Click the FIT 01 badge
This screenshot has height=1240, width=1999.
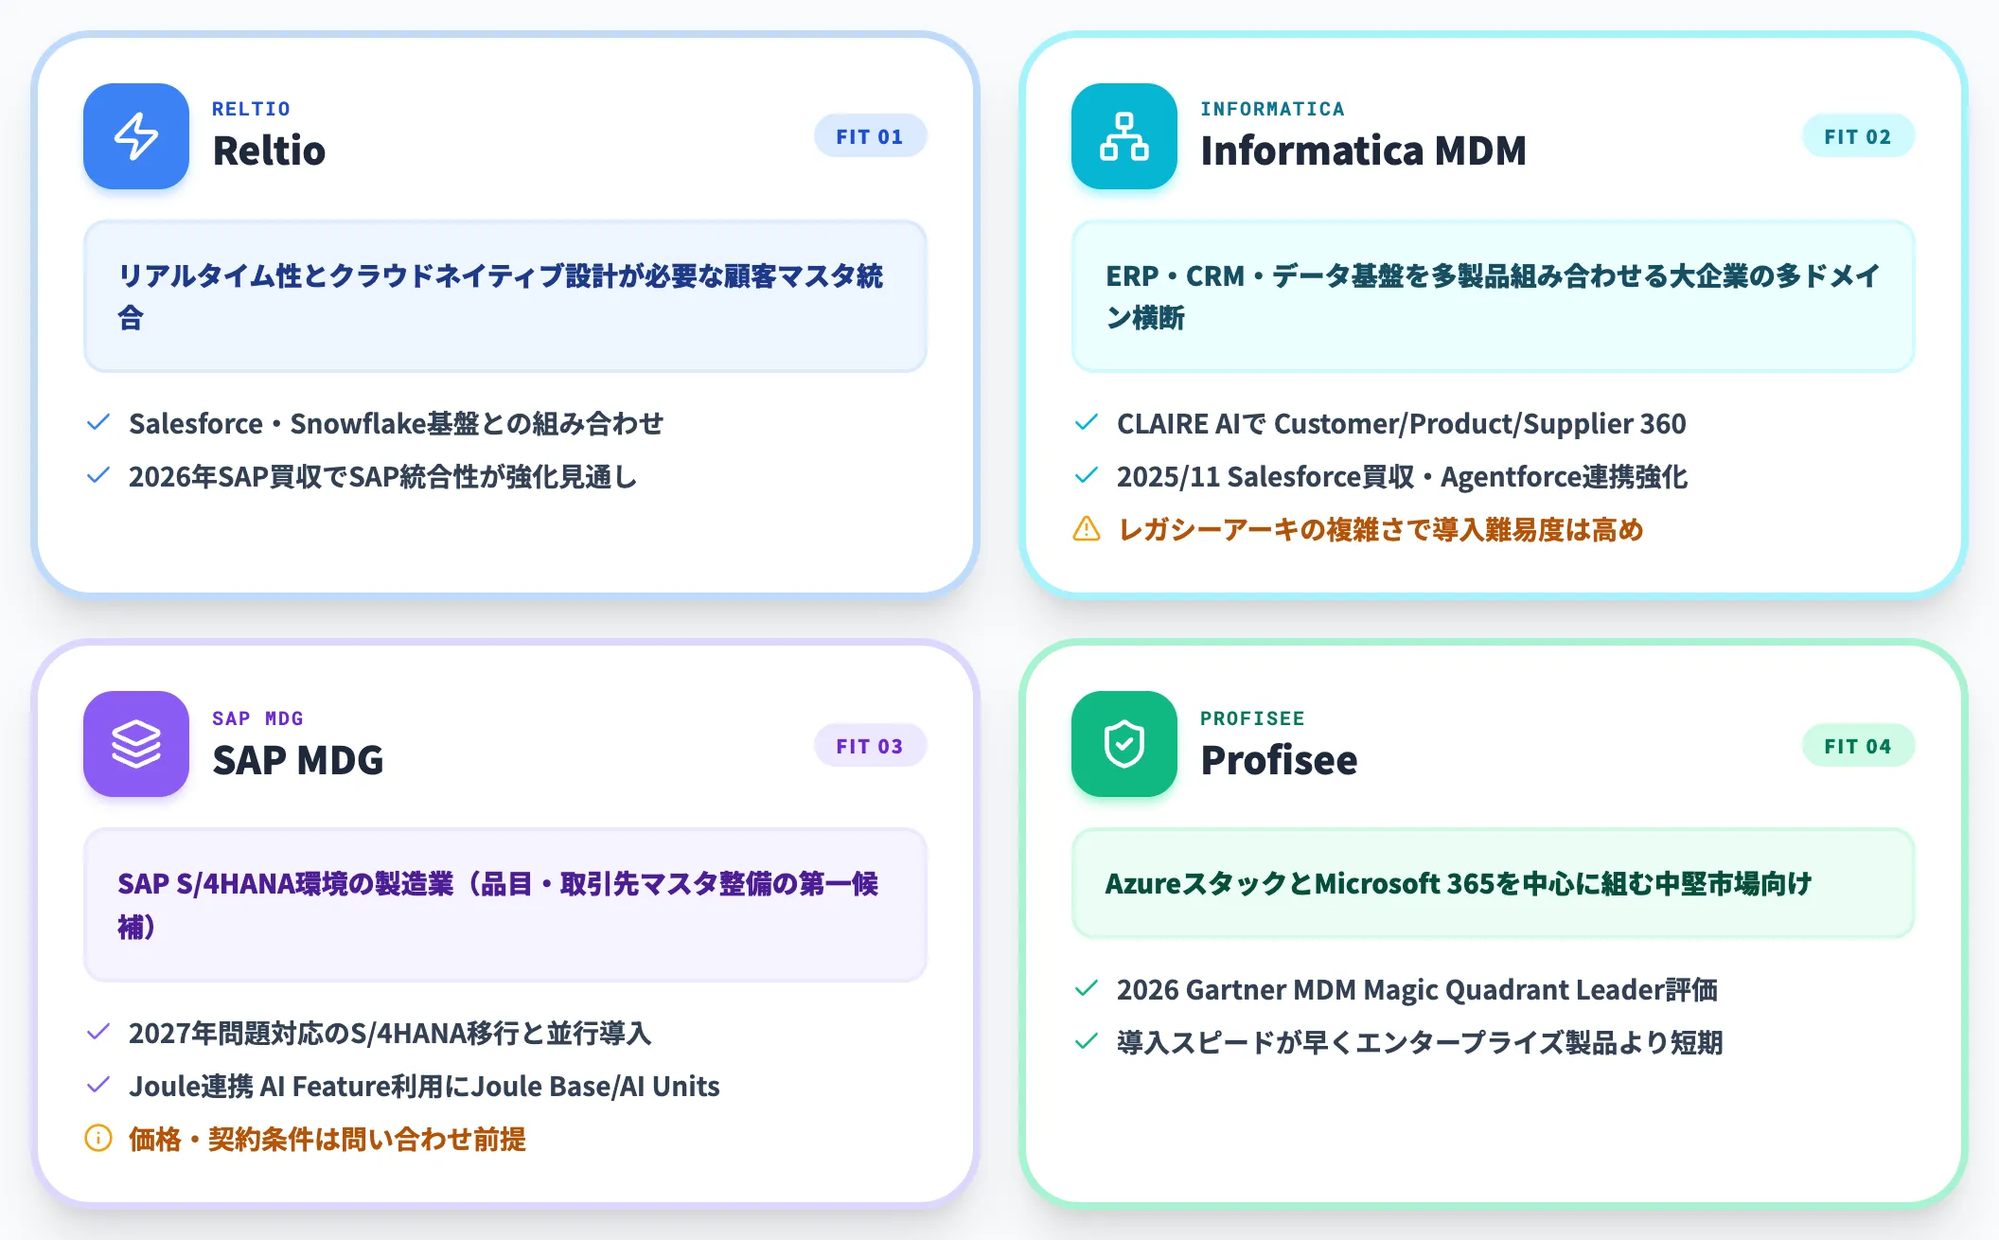click(870, 136)
